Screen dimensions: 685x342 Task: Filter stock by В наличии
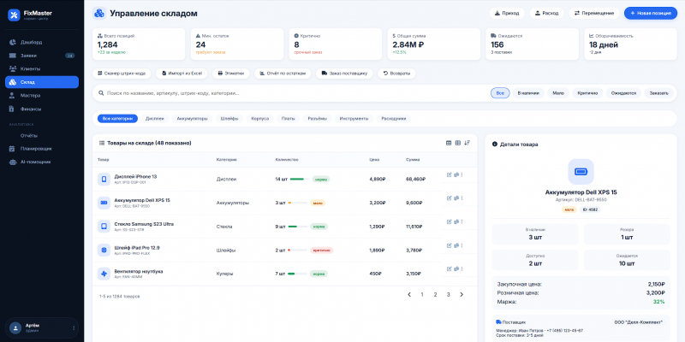tap(528, 93)
